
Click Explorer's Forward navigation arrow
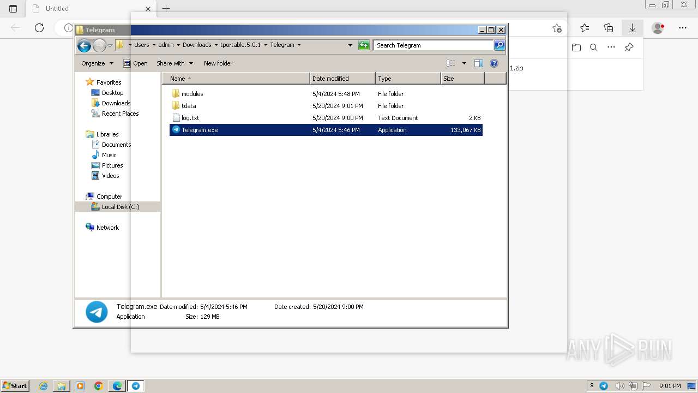[x=99, y=46]
